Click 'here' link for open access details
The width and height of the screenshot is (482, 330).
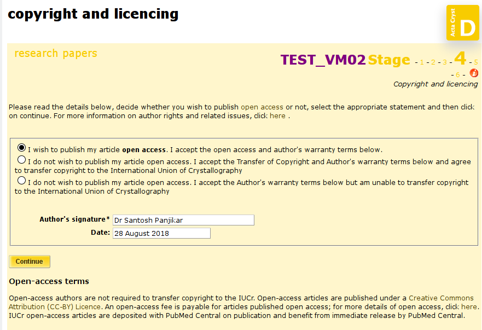(469, 307)
